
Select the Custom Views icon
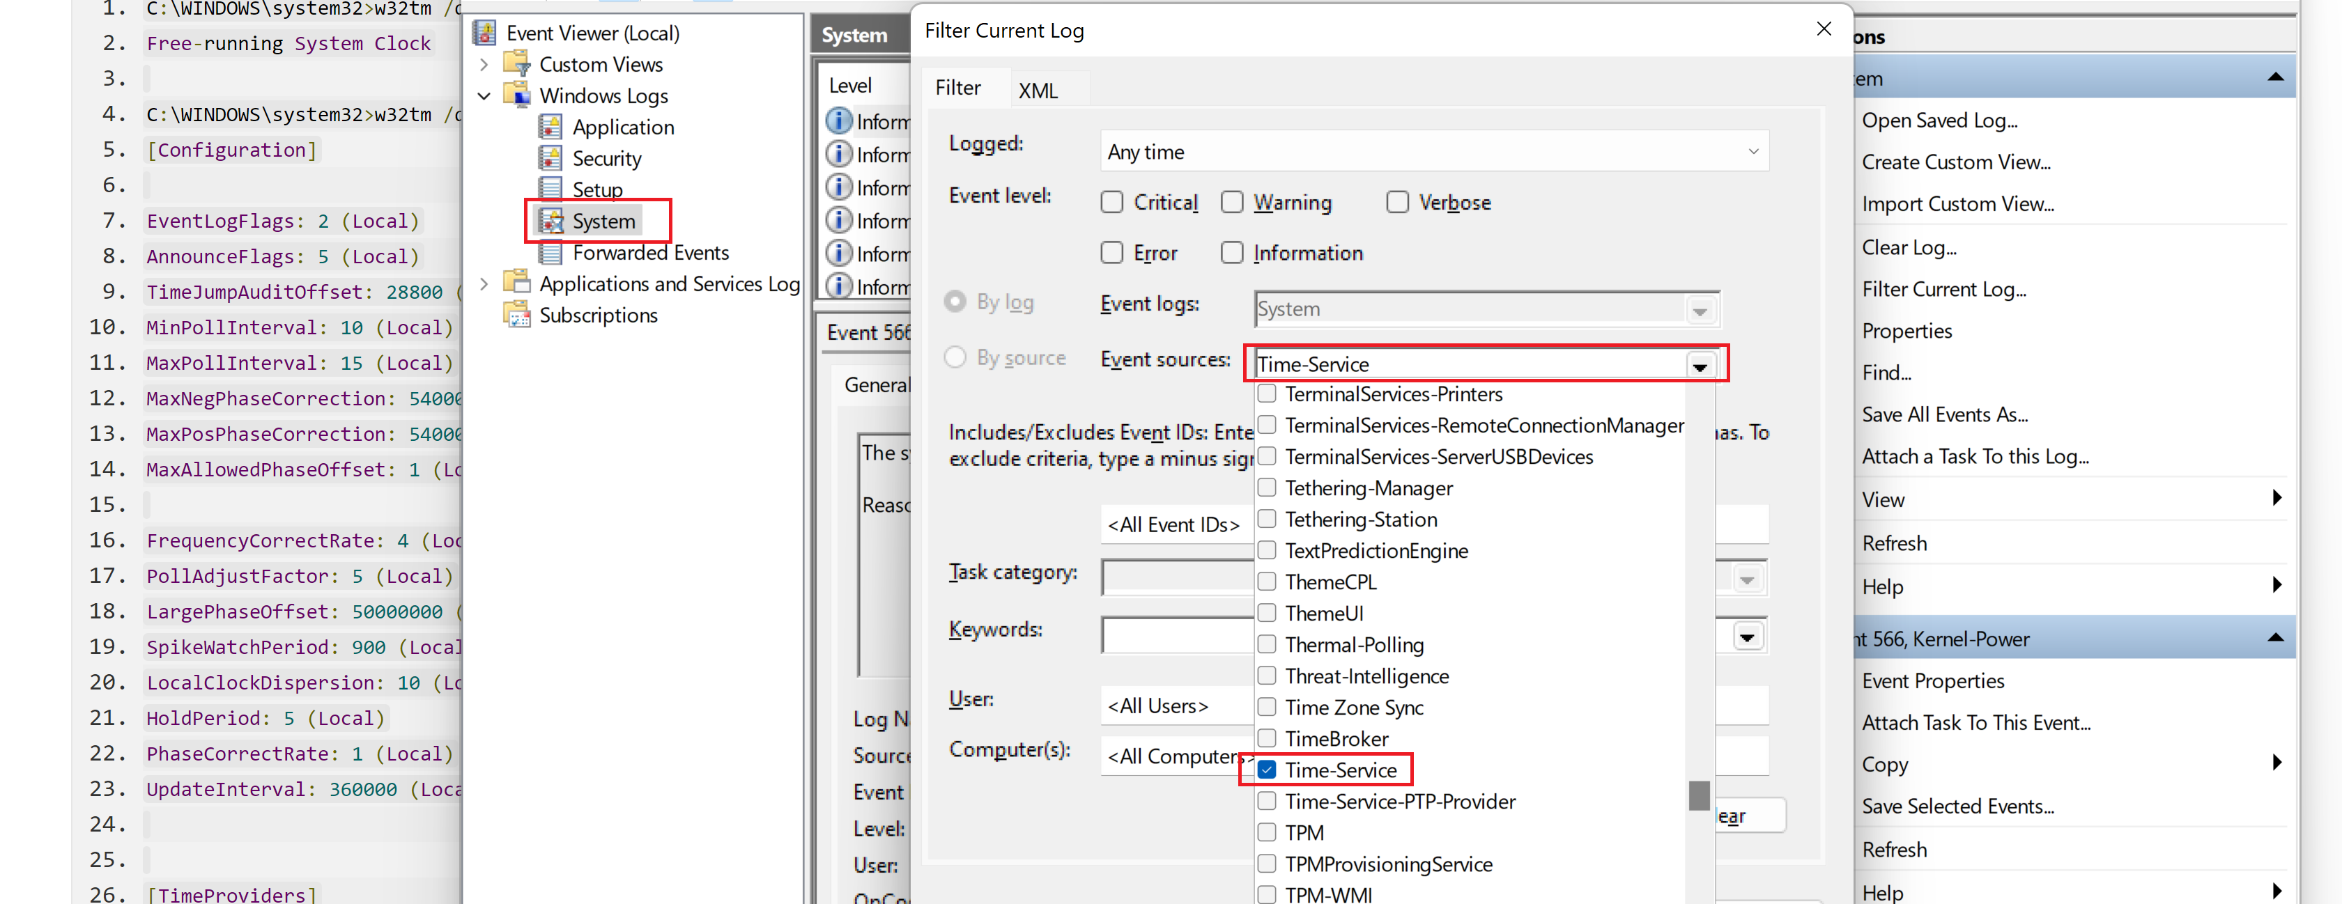[x=516, y=63]
